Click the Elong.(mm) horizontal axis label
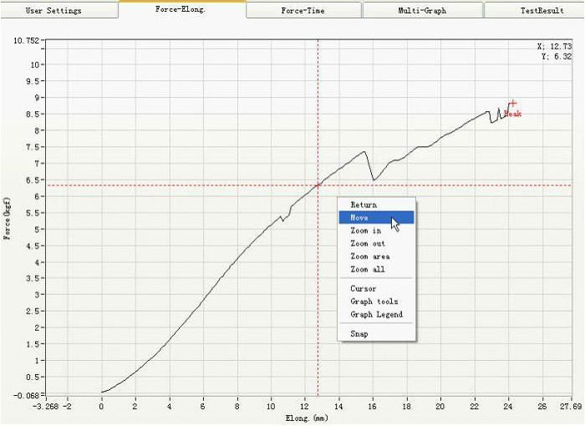This screenshot has width=585, height=426. pos(306,417)
